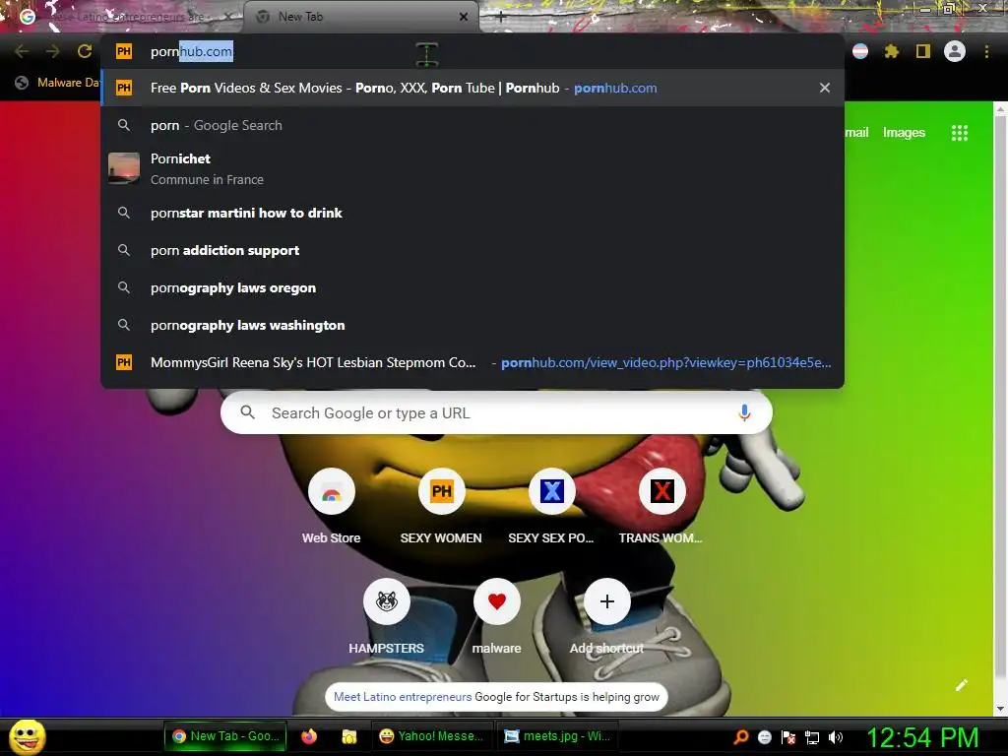Switch to New Tab - Goo... taskbar button
The image size is (1008, 756).
pos(225,736)
